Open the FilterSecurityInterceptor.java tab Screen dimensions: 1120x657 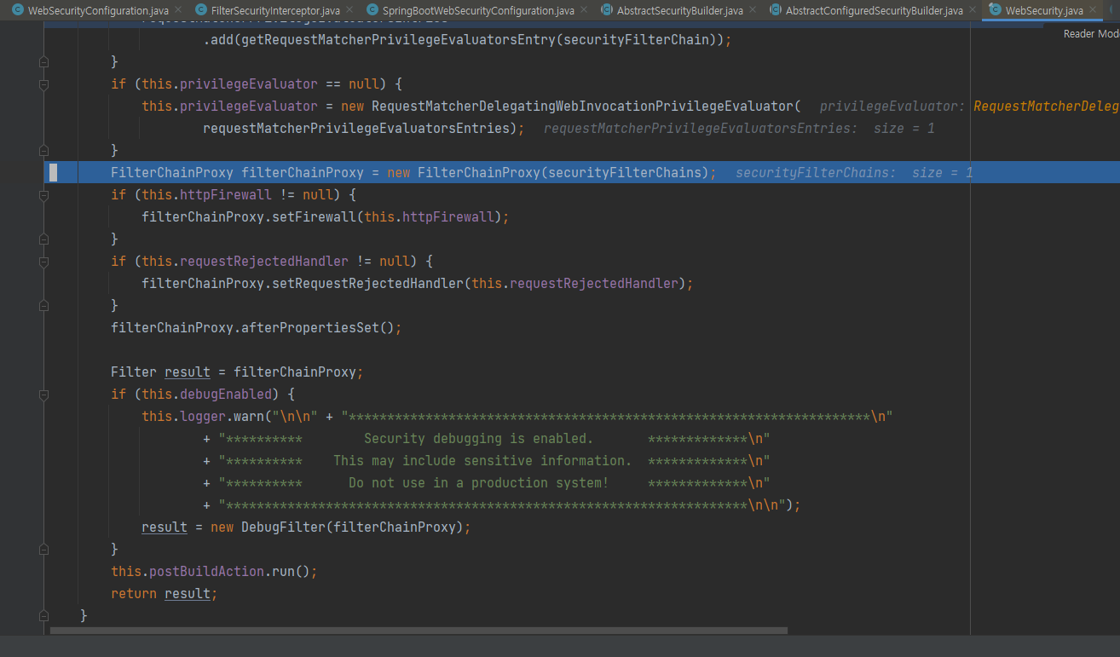coord(275,10)
